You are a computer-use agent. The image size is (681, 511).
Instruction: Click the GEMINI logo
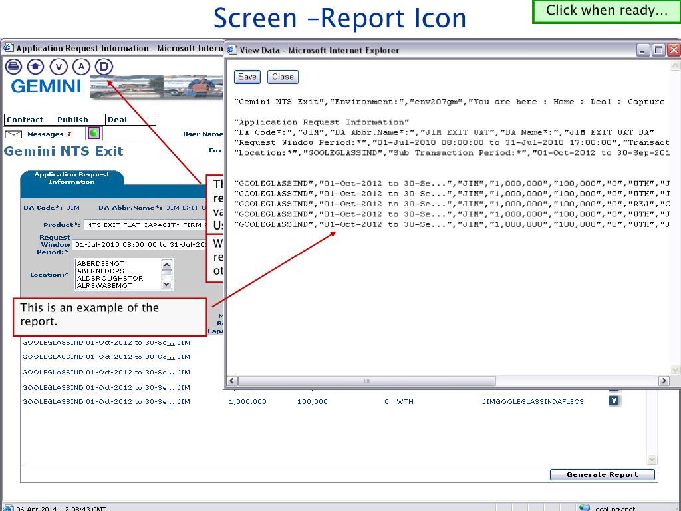pyautogui.click(x=46, y=86)
